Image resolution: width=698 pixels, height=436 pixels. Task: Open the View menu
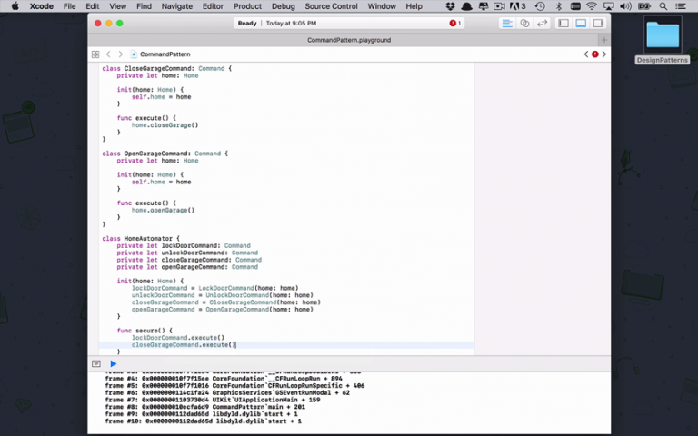click(117, 6)
